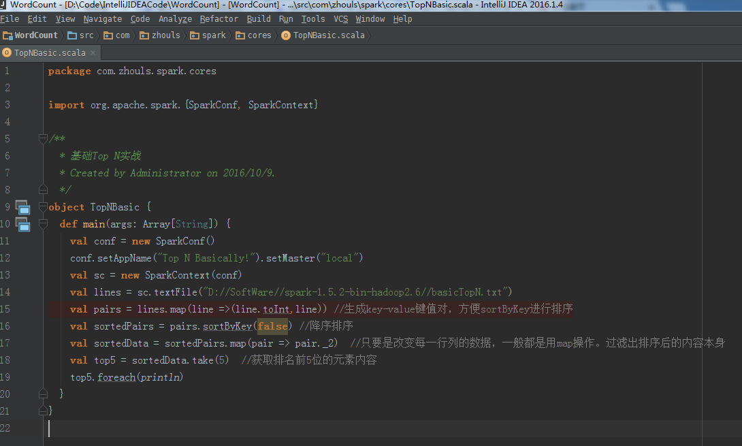Image resolution: width=742 pixels, height=446 pixels.
Task: Collapse the doc comment at its closing */
Action: coord(43,189)
